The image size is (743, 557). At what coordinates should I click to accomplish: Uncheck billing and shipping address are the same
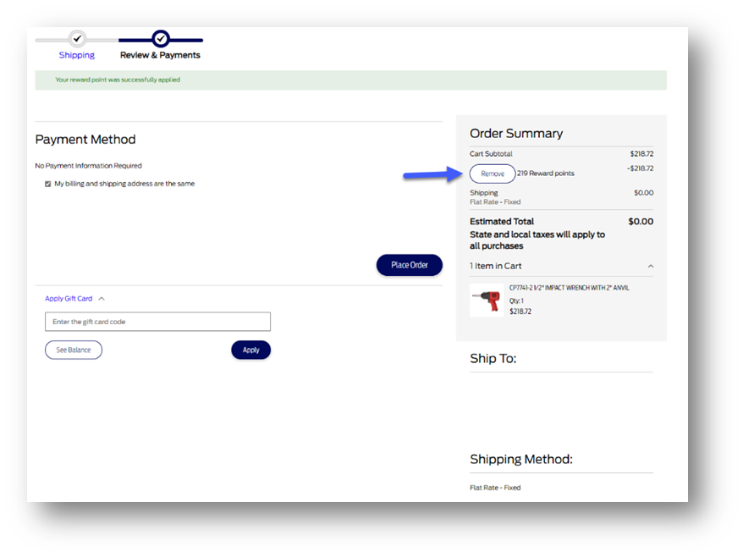[x=48, y=184]
